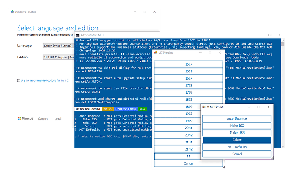Click the en-US detected media tag
Image resolution: width=294 pixels, height=177 pixels.
[x=108, y=109]
